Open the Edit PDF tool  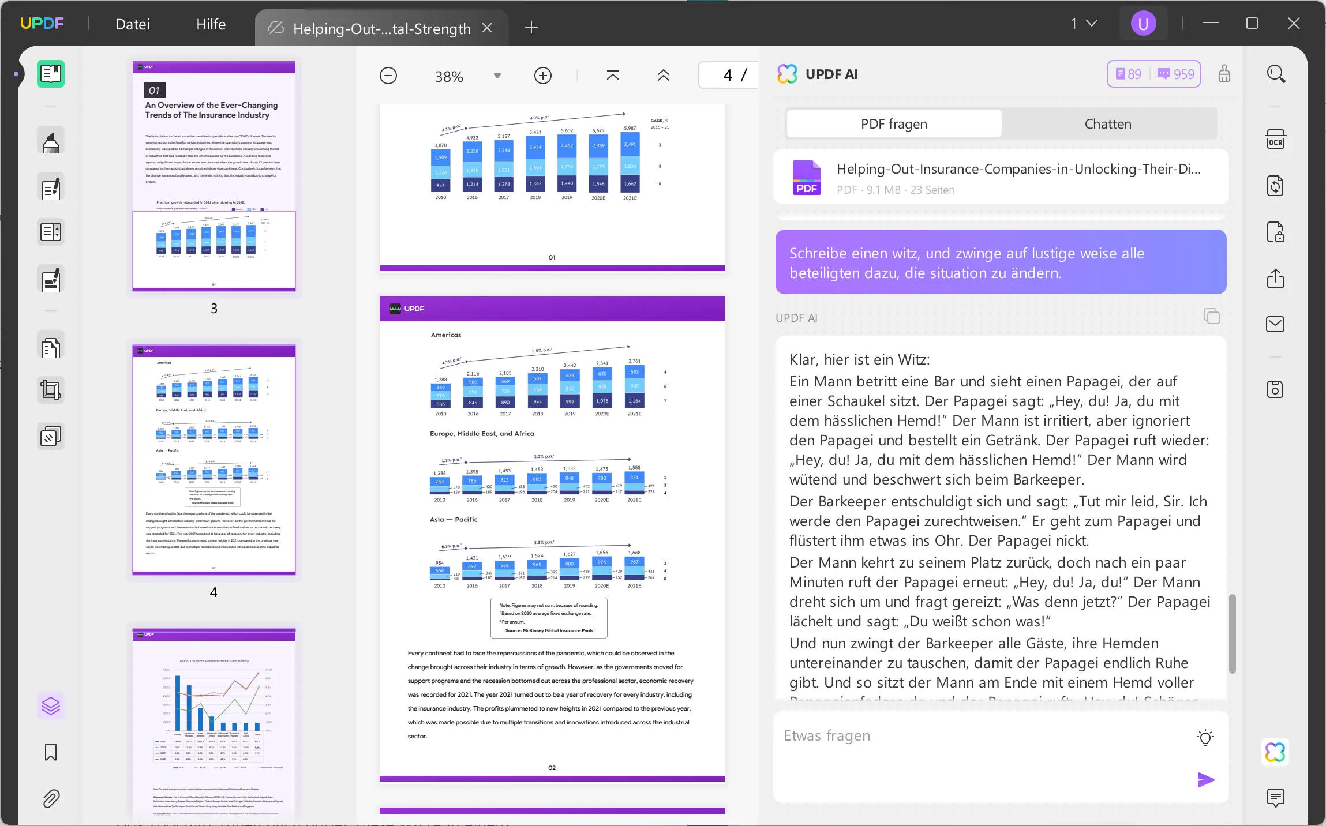50,187
